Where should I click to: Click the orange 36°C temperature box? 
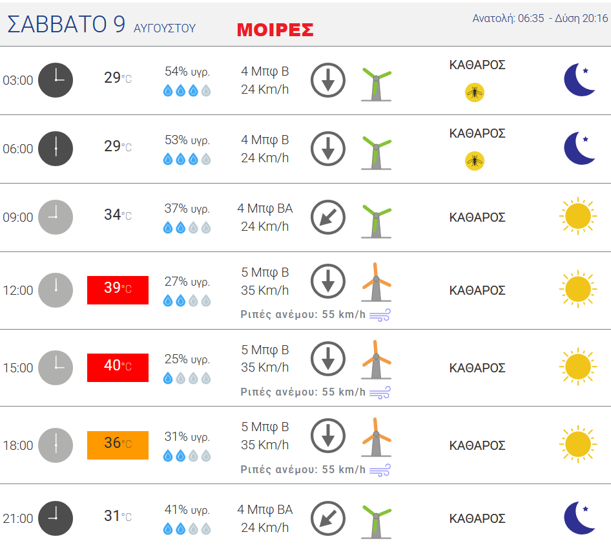118,445
